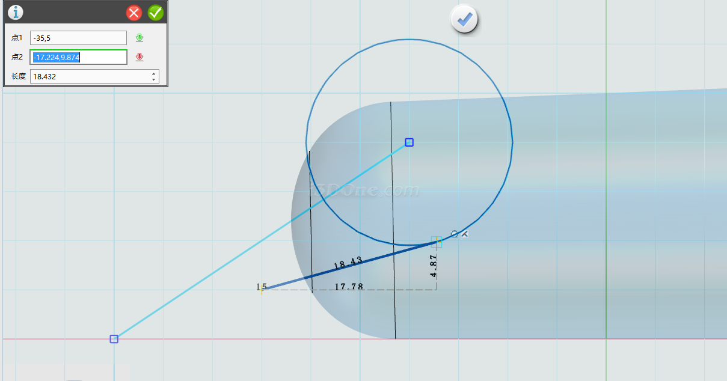Click the 4.87 vertical dimension label
The height and width of the screenshot is (381, 727).
(x=434, y=265)
